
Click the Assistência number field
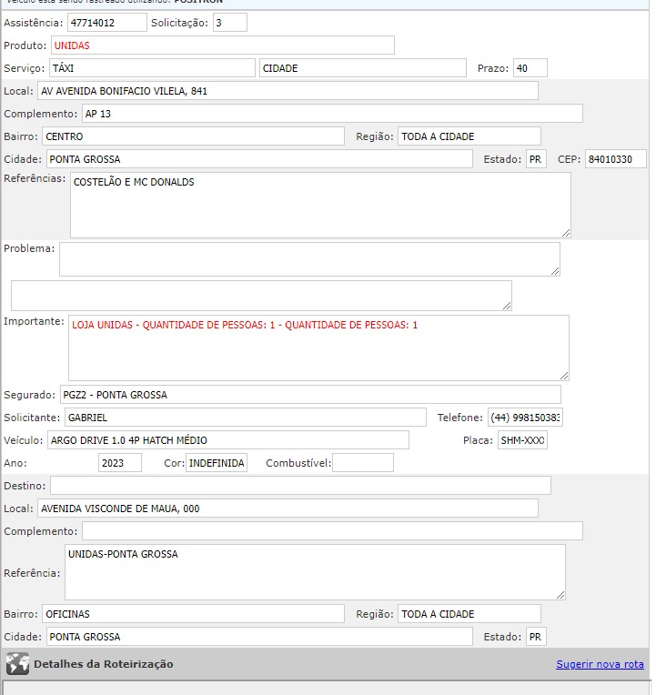[x=106, y=23]
